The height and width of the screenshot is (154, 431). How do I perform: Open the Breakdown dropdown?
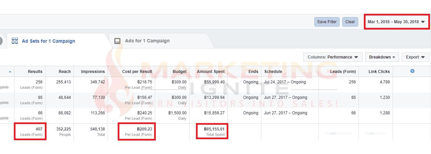coord(382,57)
